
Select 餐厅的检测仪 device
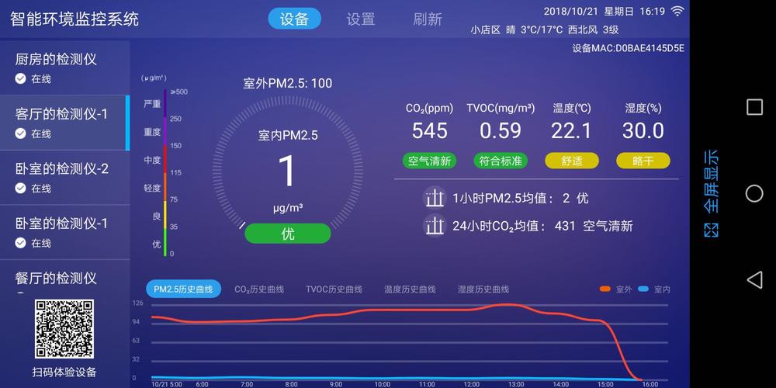pos(65,278)
